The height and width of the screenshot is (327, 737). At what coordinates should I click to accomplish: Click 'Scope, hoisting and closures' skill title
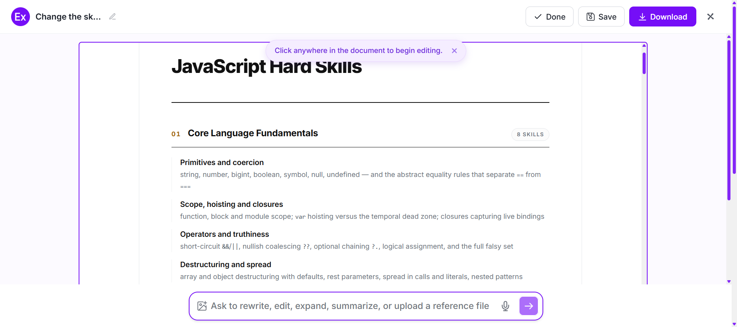click(x=231, y=204)
